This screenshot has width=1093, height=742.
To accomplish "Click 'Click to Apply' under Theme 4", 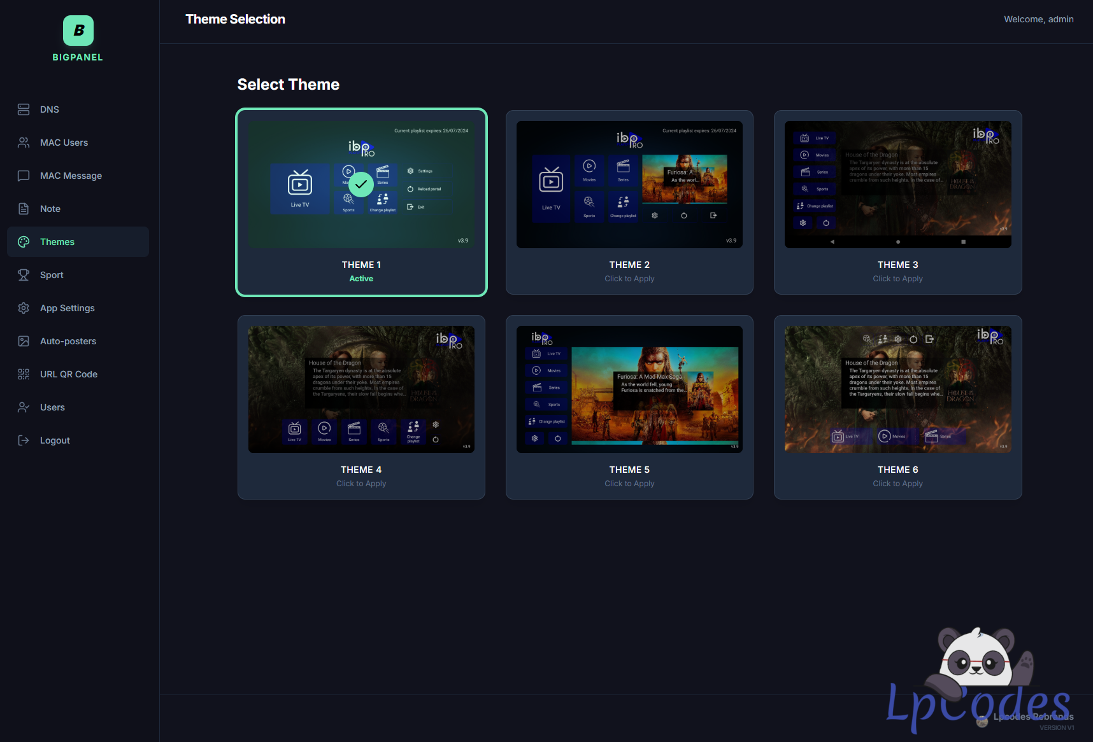I will pos(361,484).
